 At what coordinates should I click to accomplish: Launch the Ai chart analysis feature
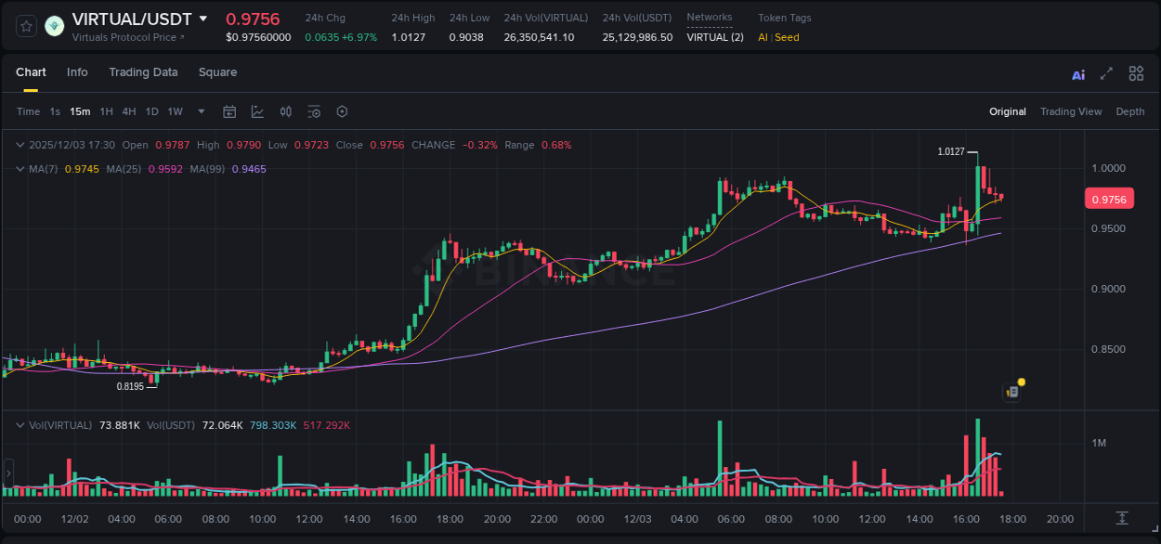1077,73
